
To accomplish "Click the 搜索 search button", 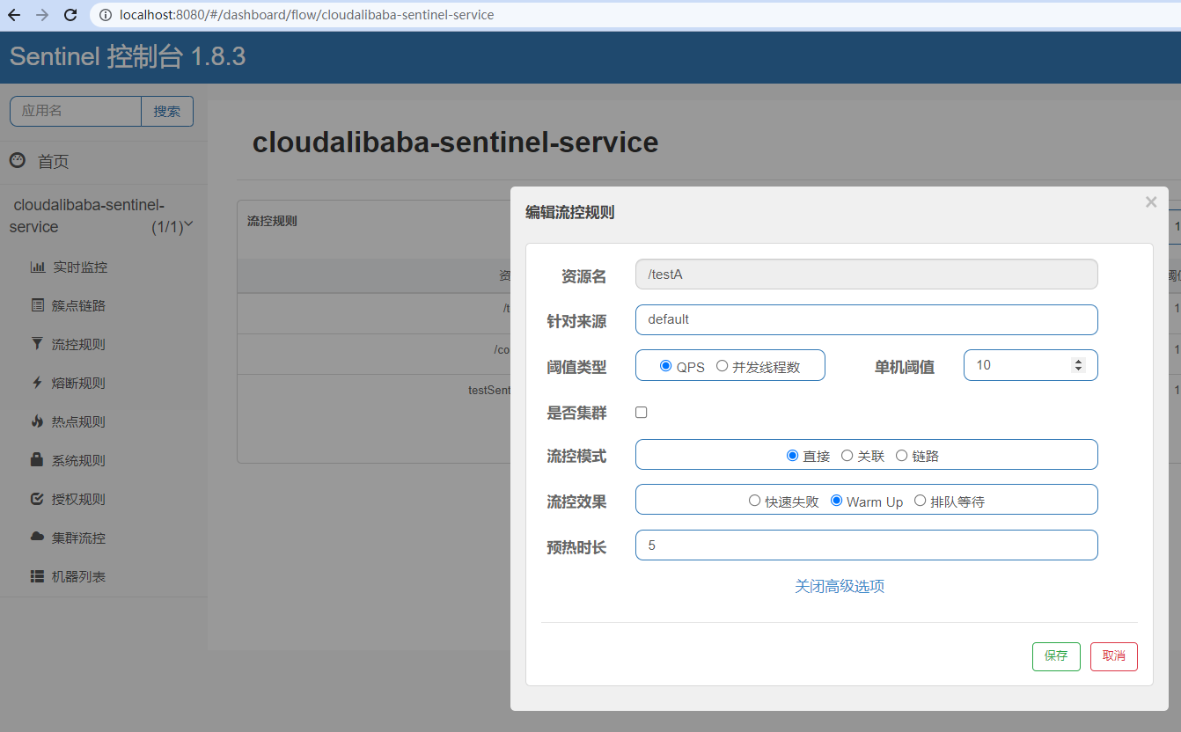I will (x=167, y=112).
